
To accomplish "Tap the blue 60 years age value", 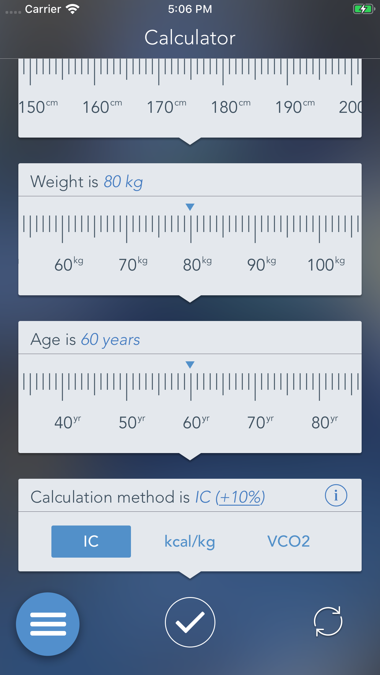I will 110,340.
